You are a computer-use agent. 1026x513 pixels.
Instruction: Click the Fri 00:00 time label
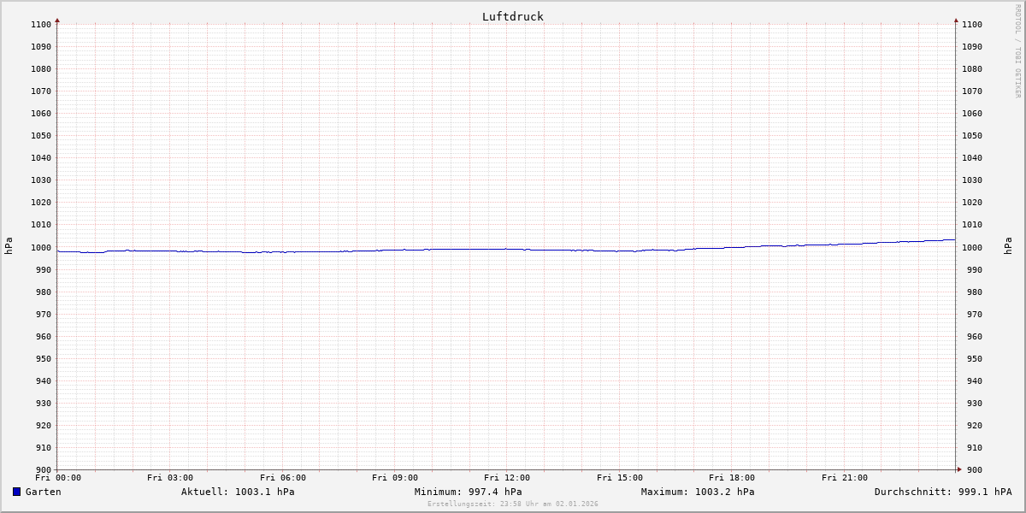(x=58, y=478)
